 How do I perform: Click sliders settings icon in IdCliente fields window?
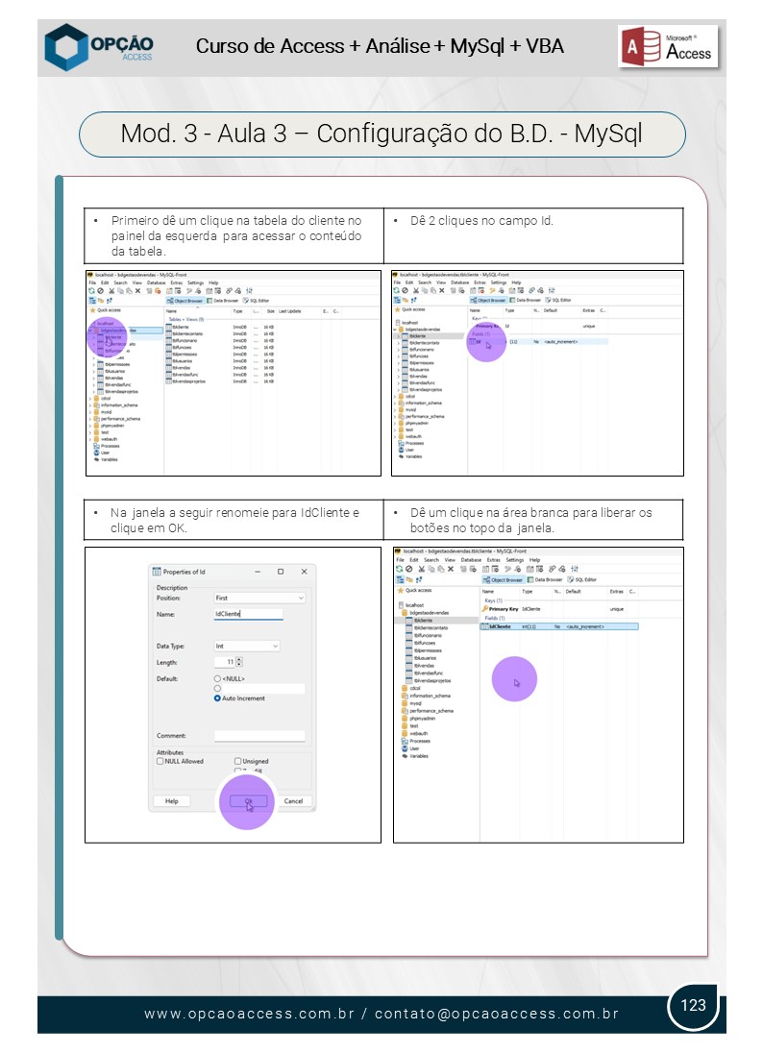tap(575, 569)
